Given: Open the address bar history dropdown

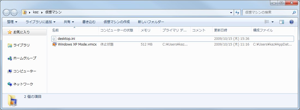Looking at the screenshot, I should [231, 12].
